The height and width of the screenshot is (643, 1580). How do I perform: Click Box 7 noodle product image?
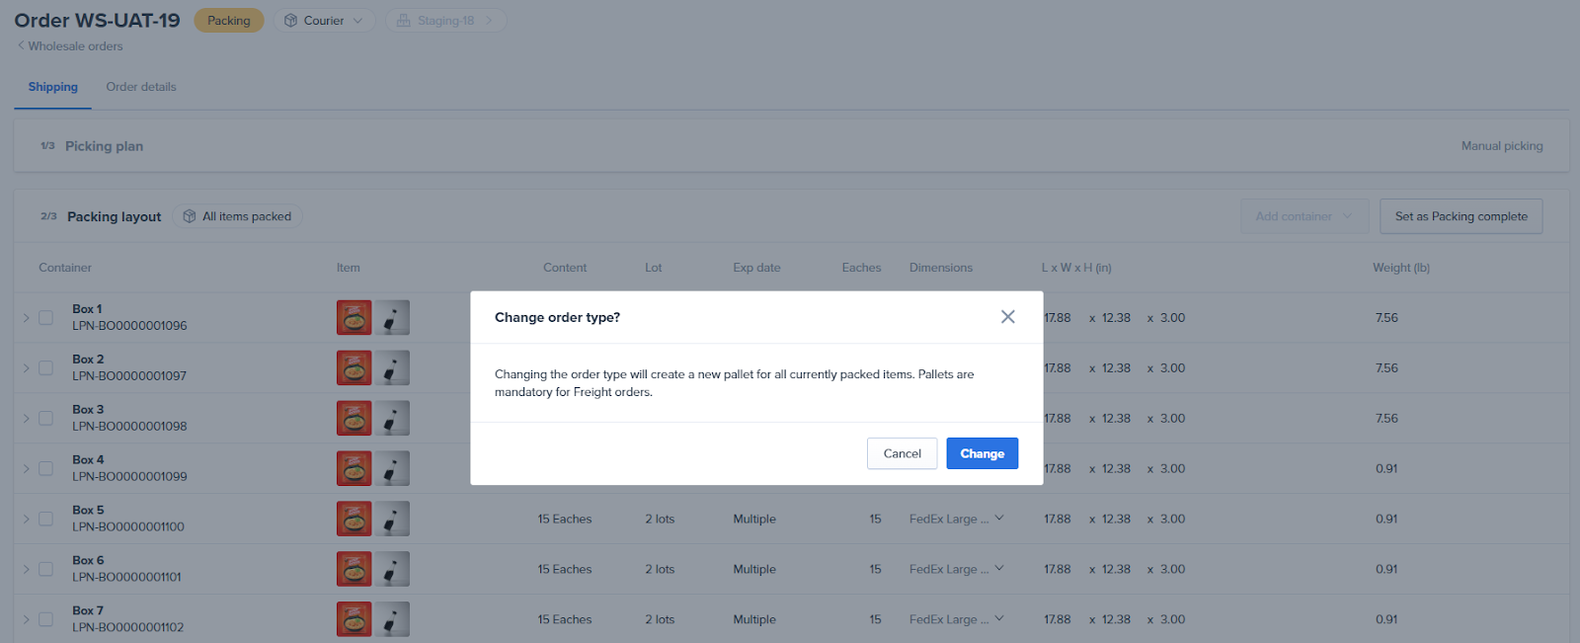pyautogui.click(x=354, y=619)
